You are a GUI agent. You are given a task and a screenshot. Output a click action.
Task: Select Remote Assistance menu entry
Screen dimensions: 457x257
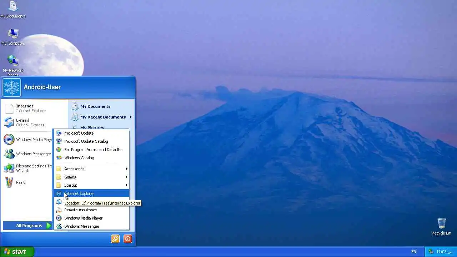click(91, 210)
